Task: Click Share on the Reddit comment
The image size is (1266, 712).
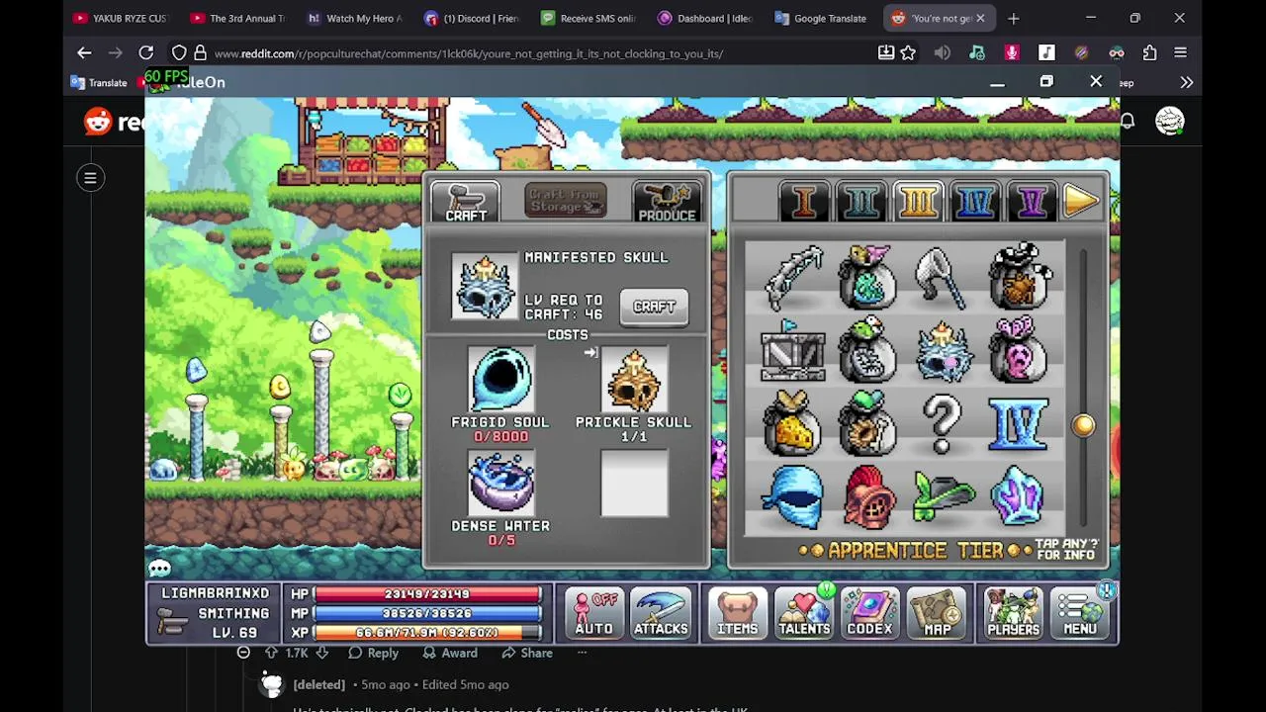Action: click(x=526, y=653)
